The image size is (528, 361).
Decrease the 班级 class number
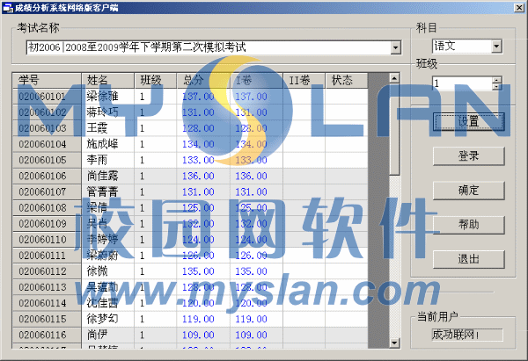[496, 87]
